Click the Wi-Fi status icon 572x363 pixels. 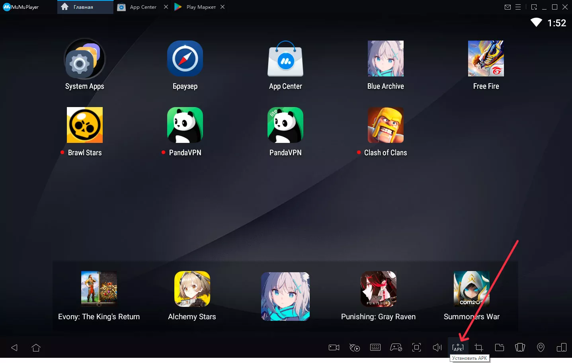click(x=536, y=23)
